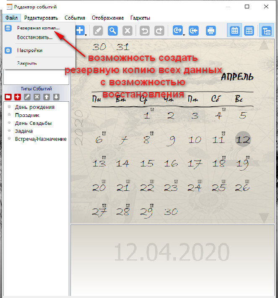Select the Праздник event type
The height and width of the screenshot is (298, 278).
27,115
